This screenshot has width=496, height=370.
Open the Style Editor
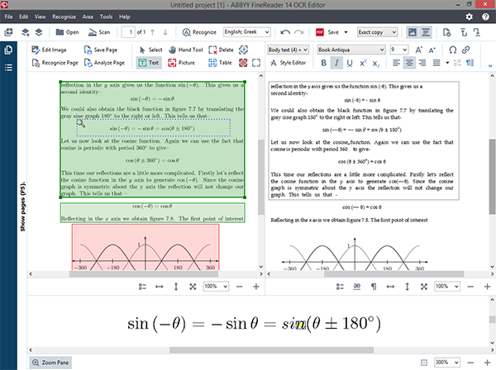coord(290,62)
